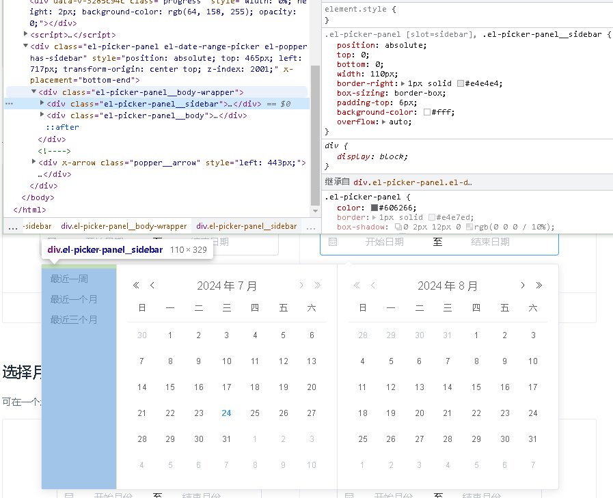Pick August 15 in right calendar

476,387
